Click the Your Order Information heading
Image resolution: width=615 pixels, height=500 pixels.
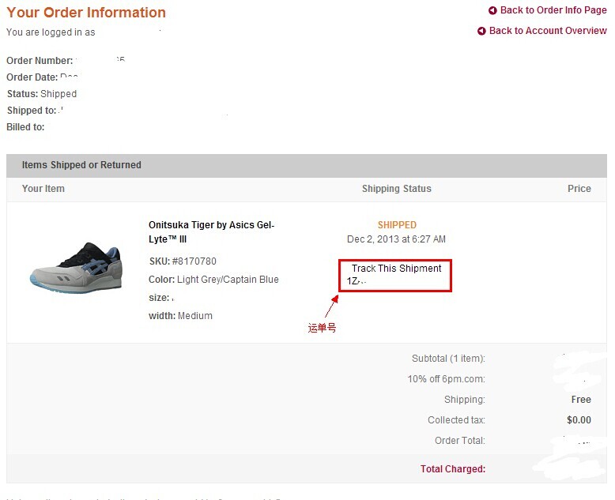[x=86, y=13]
